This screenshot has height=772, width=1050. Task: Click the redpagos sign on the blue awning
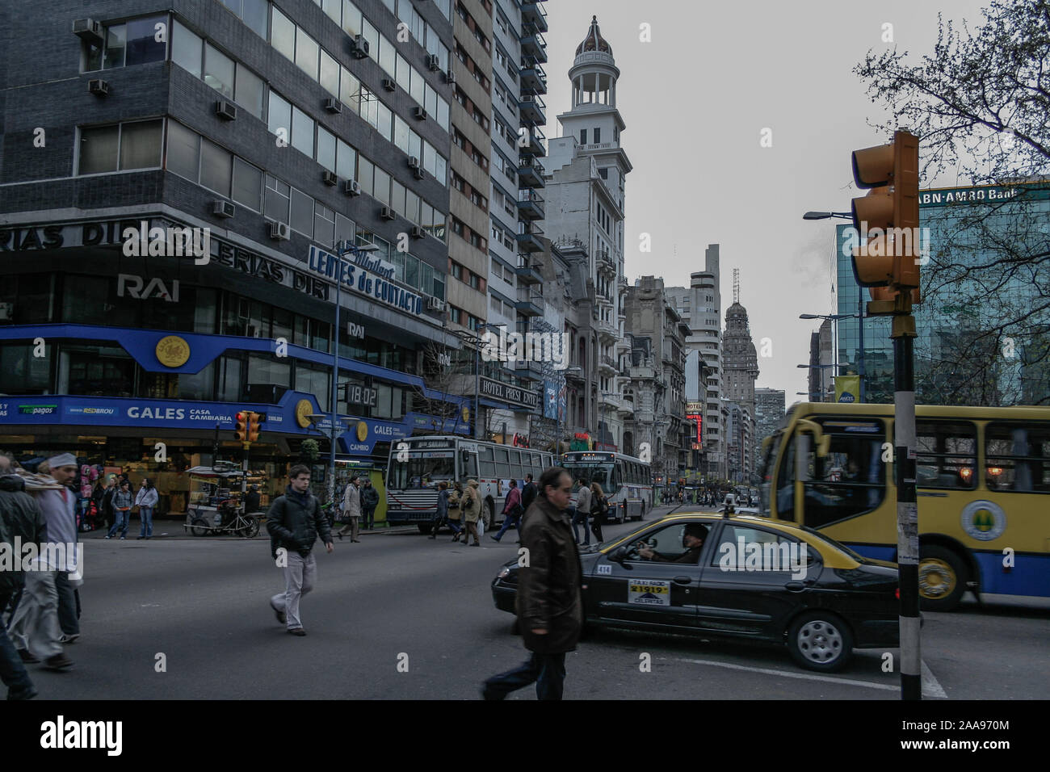pos(38,409)
